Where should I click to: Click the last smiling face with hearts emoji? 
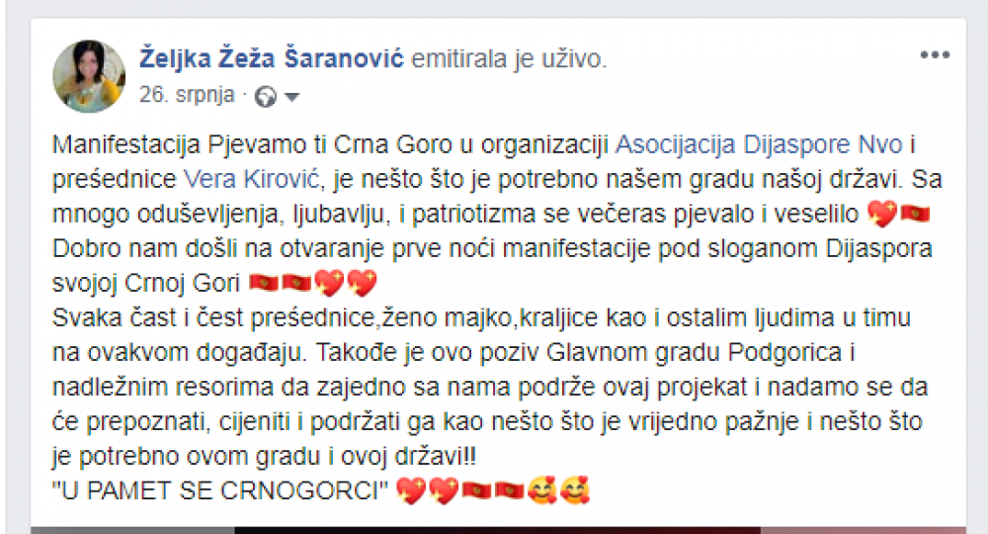[x=575, y=490]
